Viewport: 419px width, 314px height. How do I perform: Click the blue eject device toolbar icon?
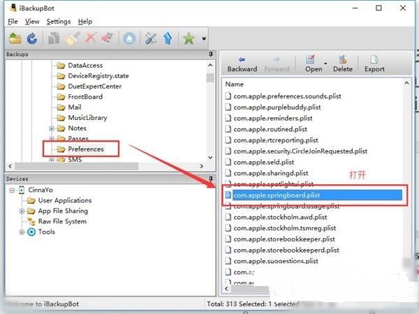coord(128,39)
